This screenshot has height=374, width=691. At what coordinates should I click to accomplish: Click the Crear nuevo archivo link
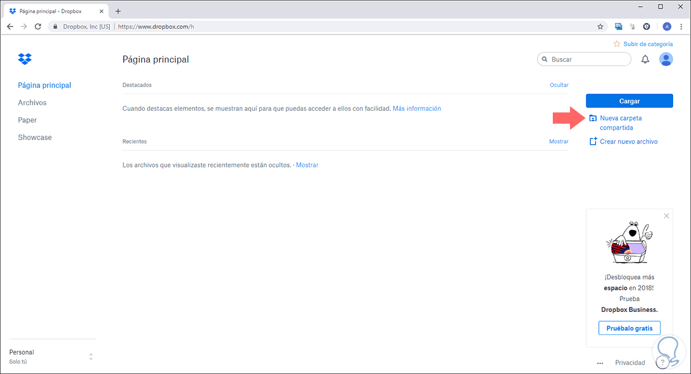[628, 141]
